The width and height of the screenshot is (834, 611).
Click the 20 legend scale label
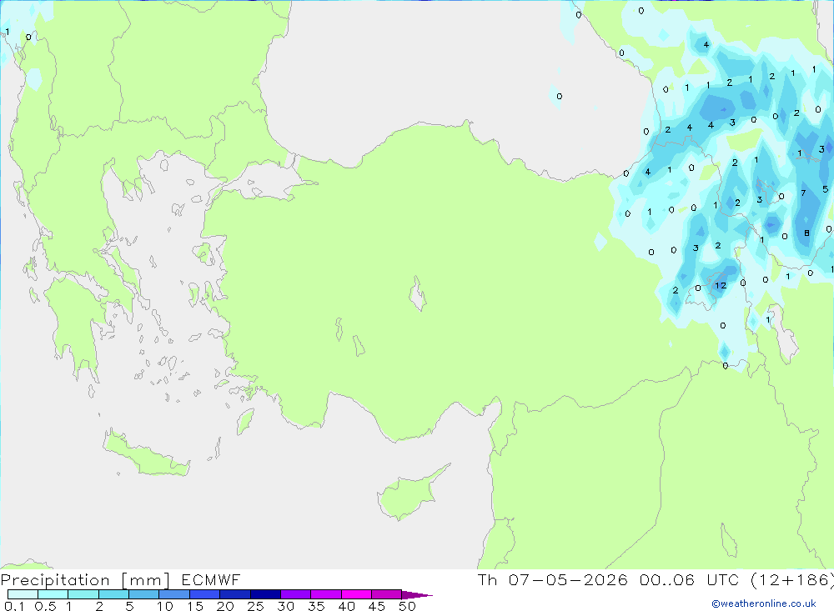tap(225, 606)
